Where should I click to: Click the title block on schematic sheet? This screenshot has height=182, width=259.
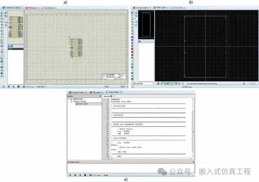[x=113, y=77]
